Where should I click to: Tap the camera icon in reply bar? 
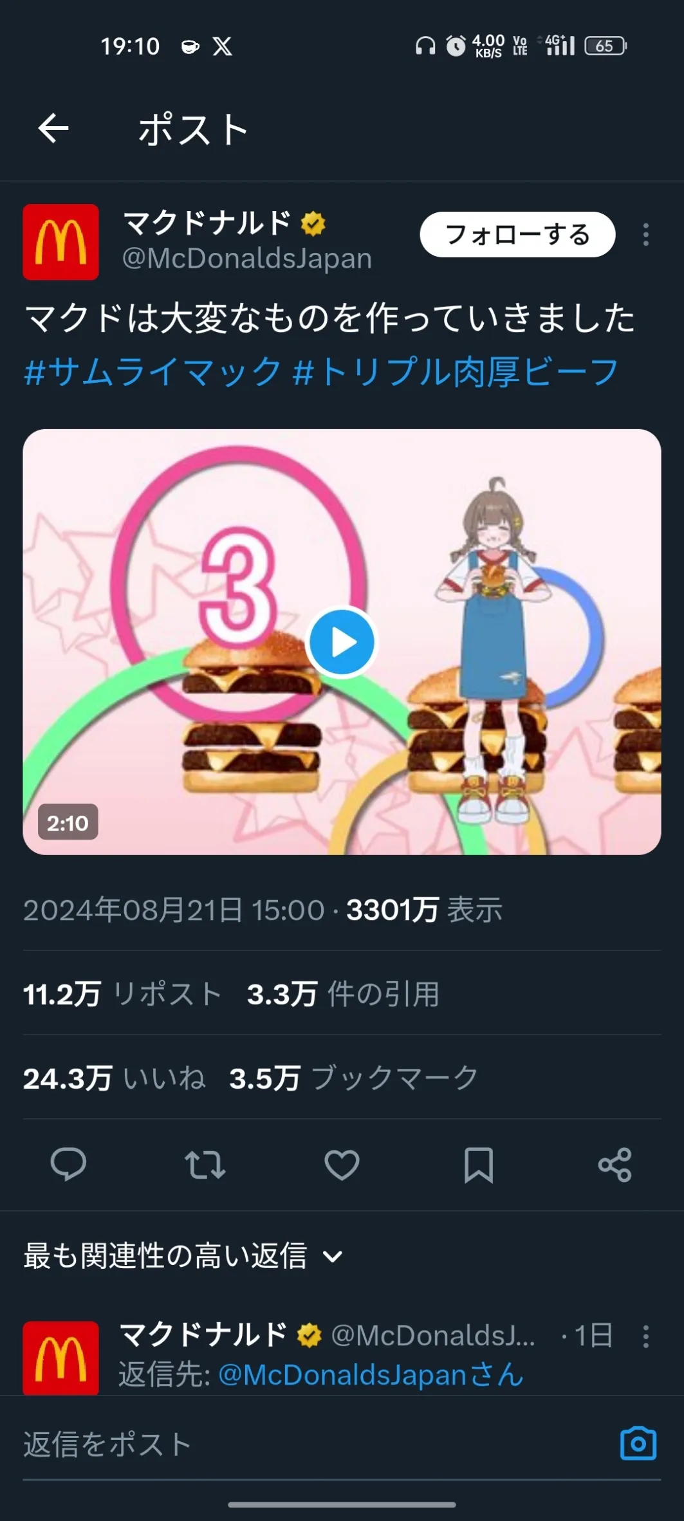(638, 1444)
